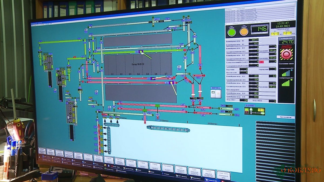Click the green conveyor start button
Viewport: 324px width, 182px height.
[x=232, y=32]
